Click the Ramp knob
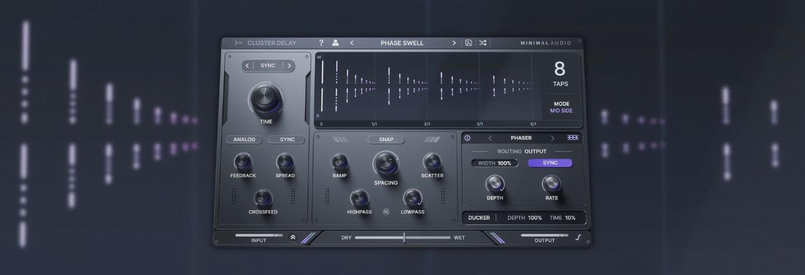 (339, 162)
